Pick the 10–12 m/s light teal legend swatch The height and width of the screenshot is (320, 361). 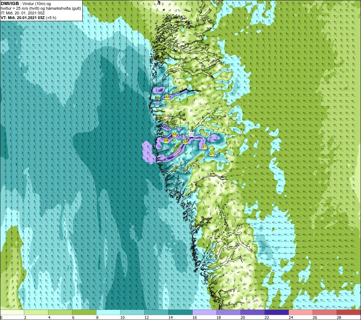132,312
